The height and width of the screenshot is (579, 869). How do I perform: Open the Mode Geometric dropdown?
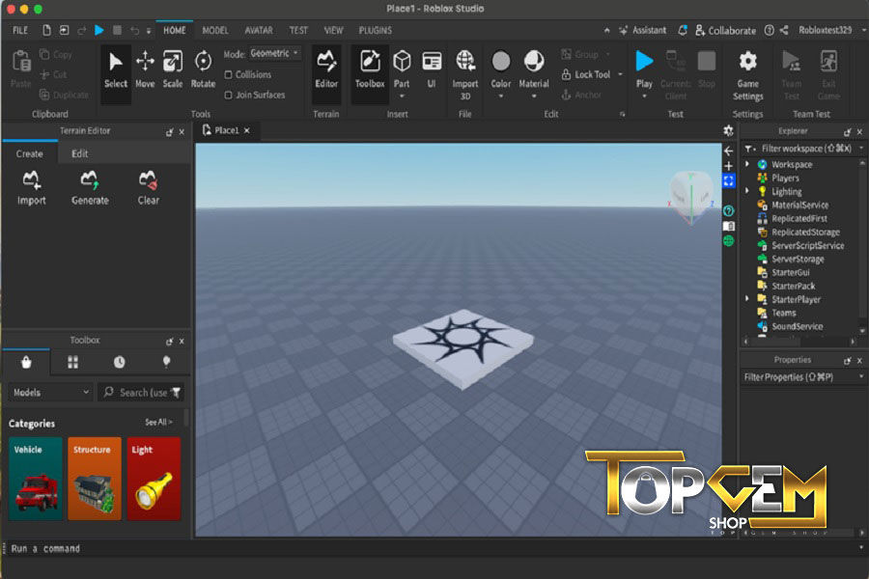pos(275,53)
